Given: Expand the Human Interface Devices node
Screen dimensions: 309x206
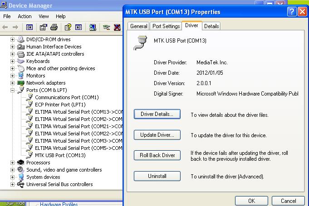Looking at the screenshot, I should pos(12,47).
